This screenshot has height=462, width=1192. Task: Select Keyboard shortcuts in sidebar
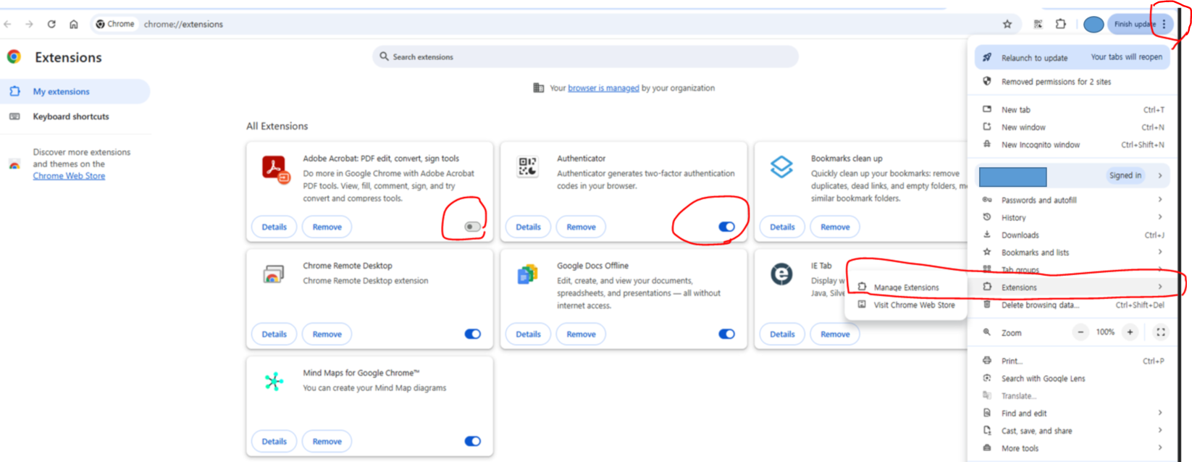click(x=75, y=117)
